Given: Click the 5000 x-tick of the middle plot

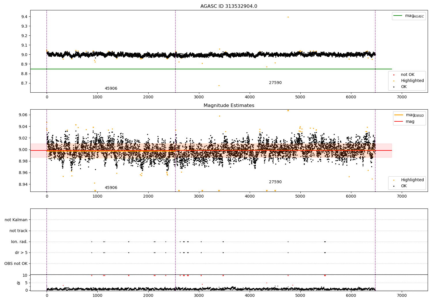Looking at the screenshot, I should (300, 196).
